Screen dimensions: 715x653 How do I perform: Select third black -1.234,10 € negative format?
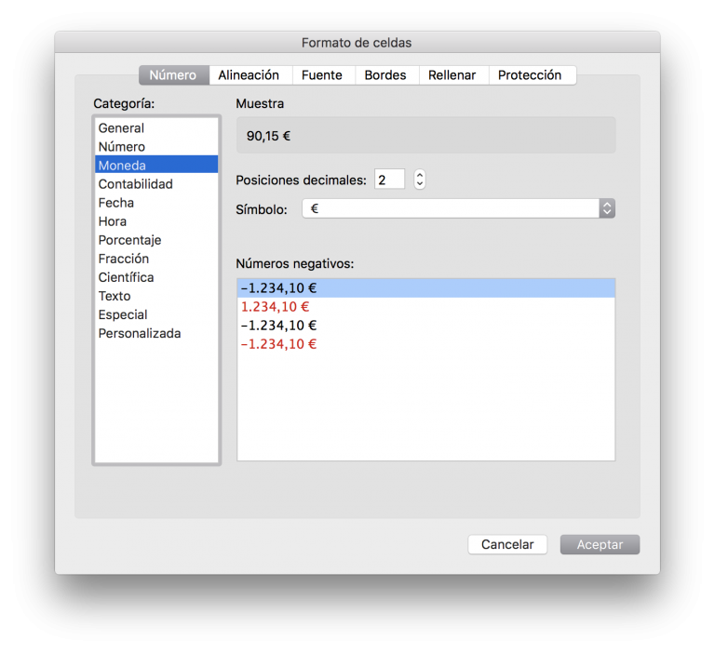[x=425, y=326]
